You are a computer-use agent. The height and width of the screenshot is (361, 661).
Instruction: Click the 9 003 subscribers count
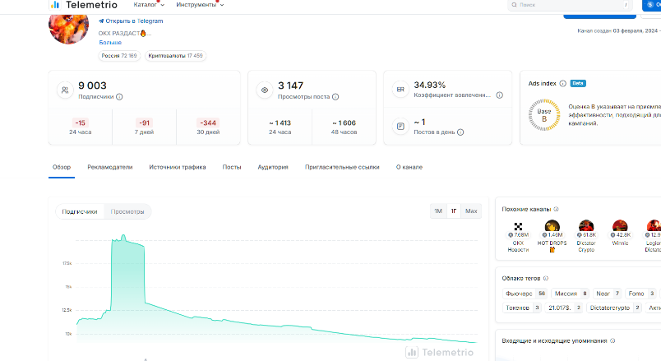point(92,86)
